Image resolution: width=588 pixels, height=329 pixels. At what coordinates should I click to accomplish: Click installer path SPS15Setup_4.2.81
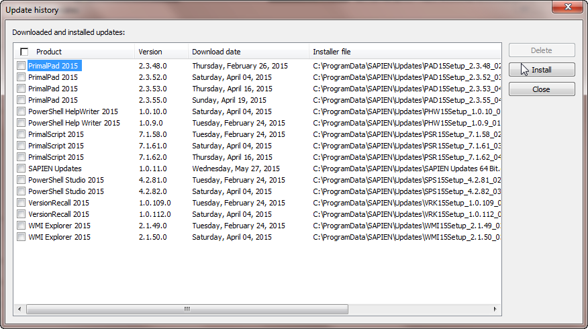[x=407, y=180]
